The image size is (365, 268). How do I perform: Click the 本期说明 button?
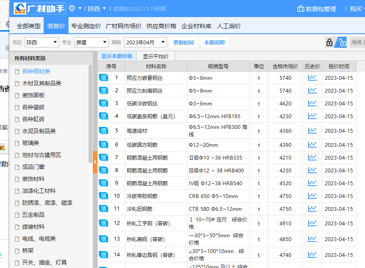(214, 42)
